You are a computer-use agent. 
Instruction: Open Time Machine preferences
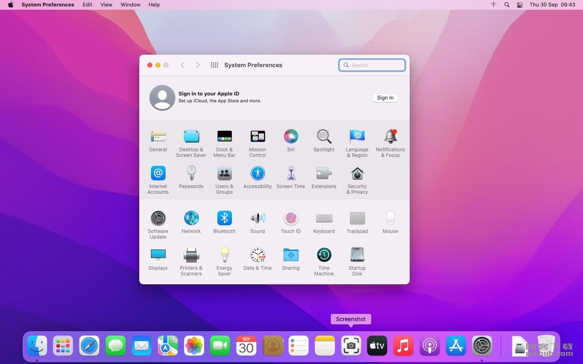pyautogui.click(x=324, y=262)
